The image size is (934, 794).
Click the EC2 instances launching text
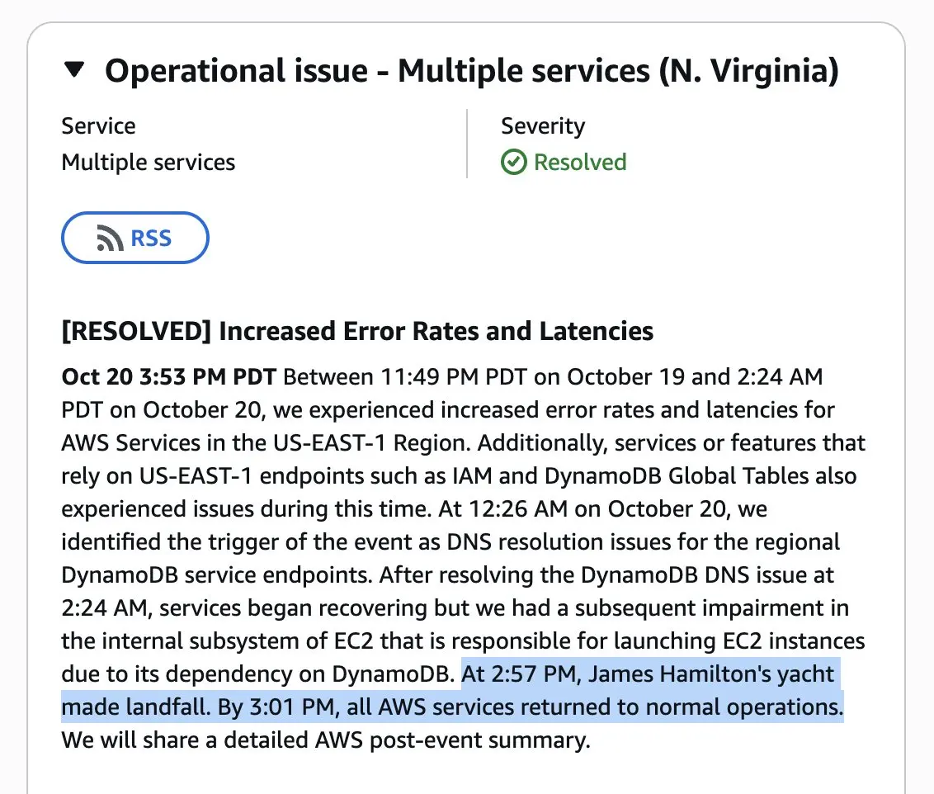(x=739, y=641)
